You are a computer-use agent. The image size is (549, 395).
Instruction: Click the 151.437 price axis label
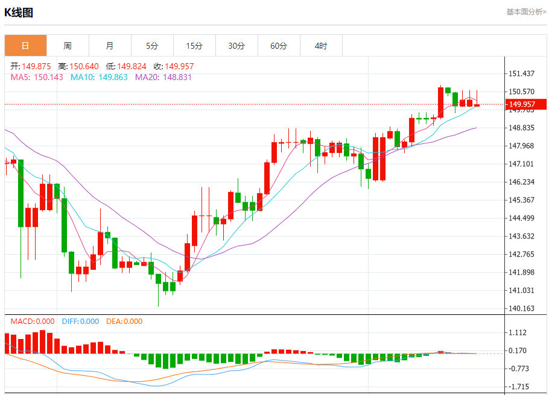(521, 73)
